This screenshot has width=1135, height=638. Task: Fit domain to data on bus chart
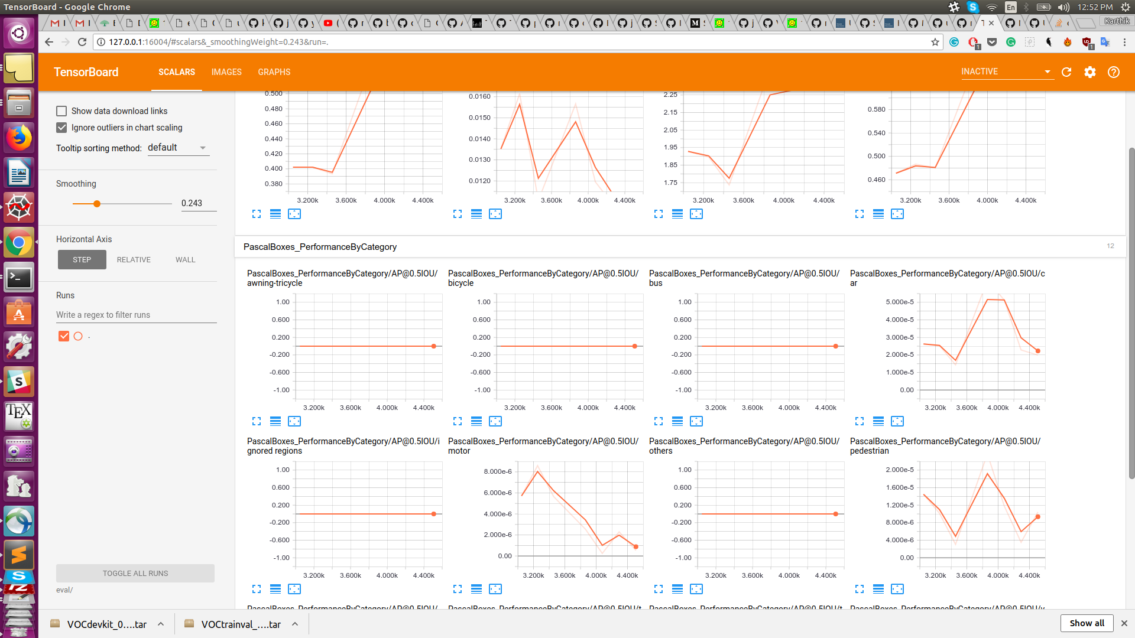pyautogui.click(x=696, y=421)
